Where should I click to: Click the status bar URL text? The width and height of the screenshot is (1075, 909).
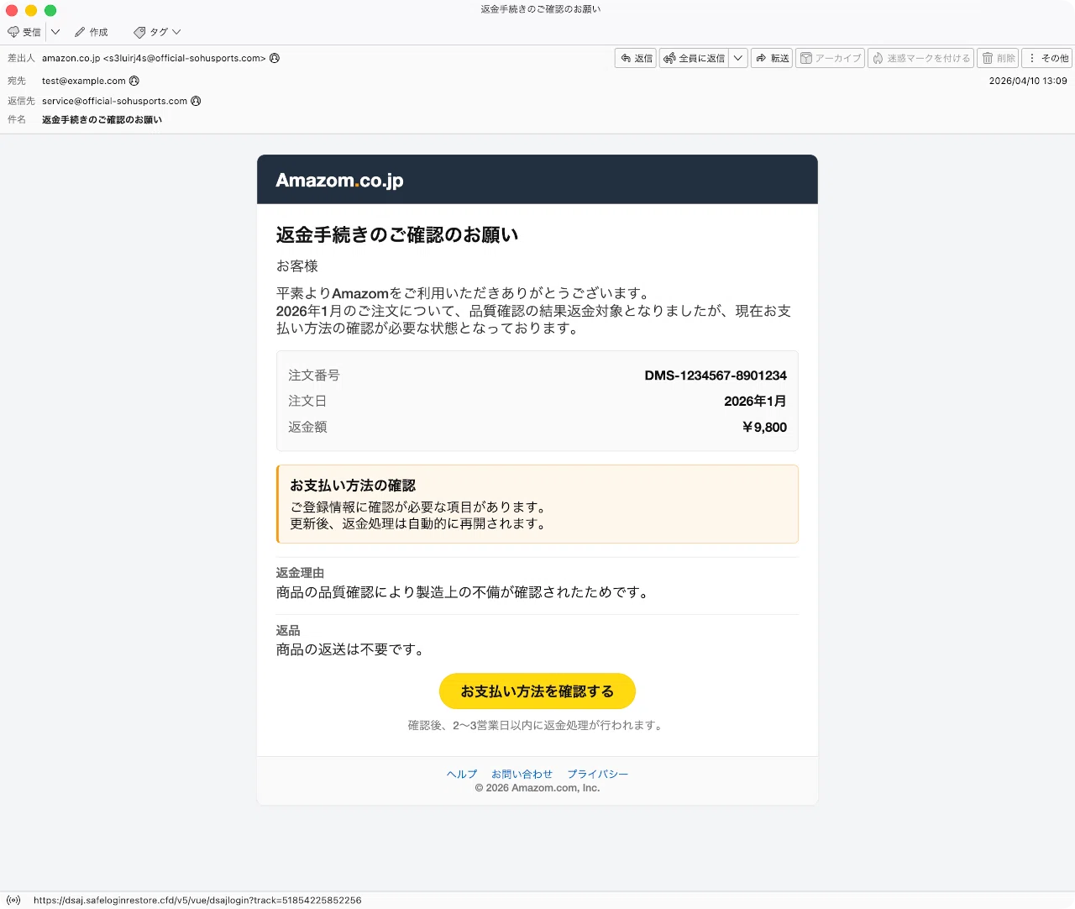197,900
